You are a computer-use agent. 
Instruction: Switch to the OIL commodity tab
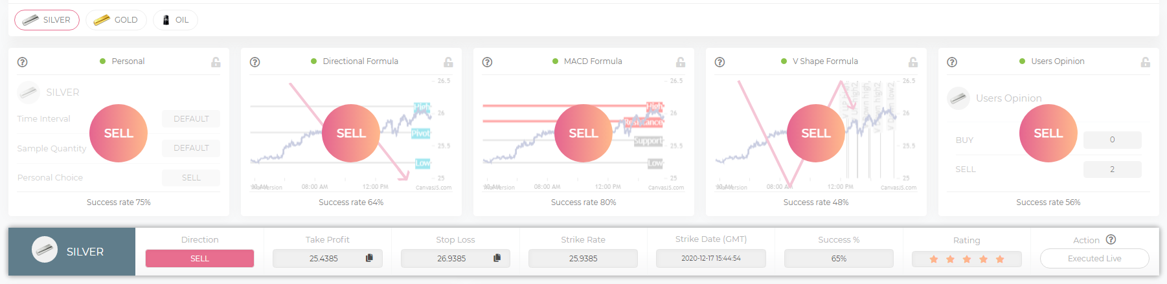coord(176,20)
